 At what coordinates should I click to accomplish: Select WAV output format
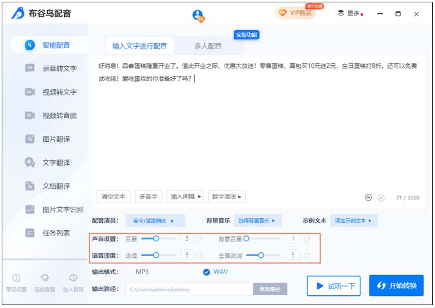tap(206, 272)
